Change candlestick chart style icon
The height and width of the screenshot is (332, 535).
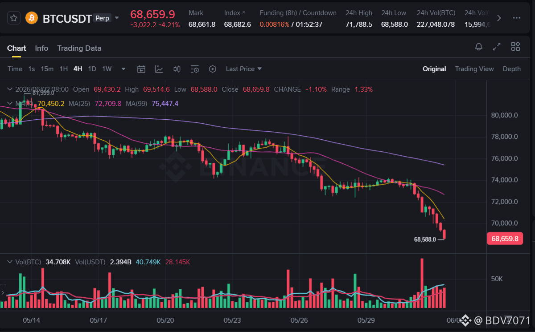click(x=177, y=69)
